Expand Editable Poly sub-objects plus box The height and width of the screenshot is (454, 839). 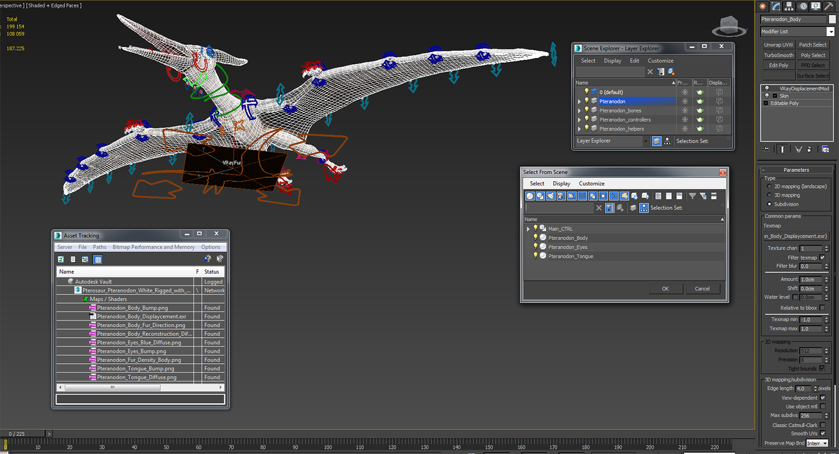766,103
